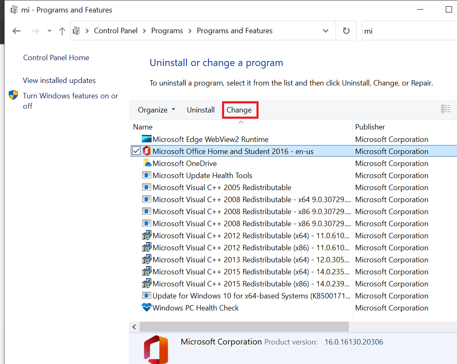Go up one level with Up arrow
Image resolution: width=457 pixels, height=364 pixels.
point(62,31)
